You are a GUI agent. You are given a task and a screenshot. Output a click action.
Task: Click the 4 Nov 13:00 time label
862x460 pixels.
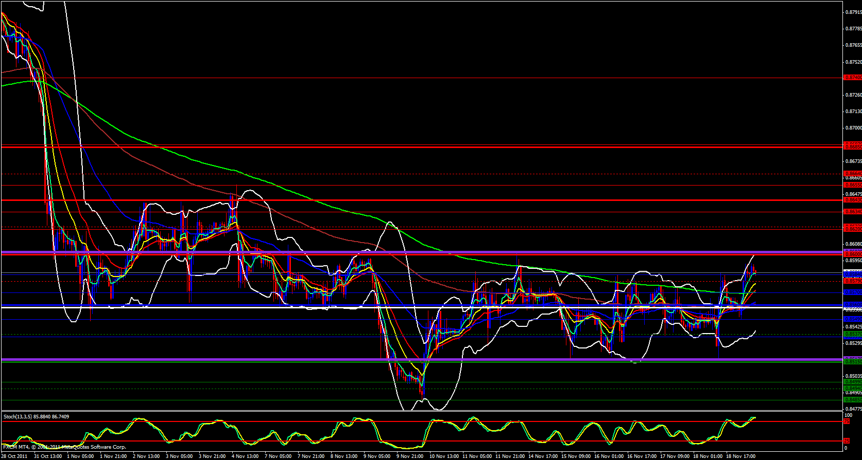(245, 456)
